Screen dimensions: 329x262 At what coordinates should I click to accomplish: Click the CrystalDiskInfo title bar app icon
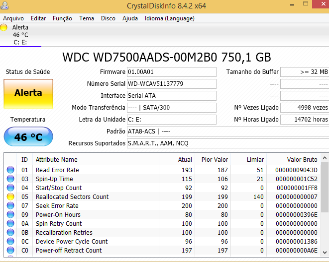(x=4, y=5)
